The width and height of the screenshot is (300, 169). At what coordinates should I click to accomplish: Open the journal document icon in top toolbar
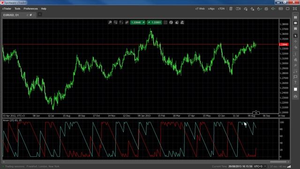point(231,8)
